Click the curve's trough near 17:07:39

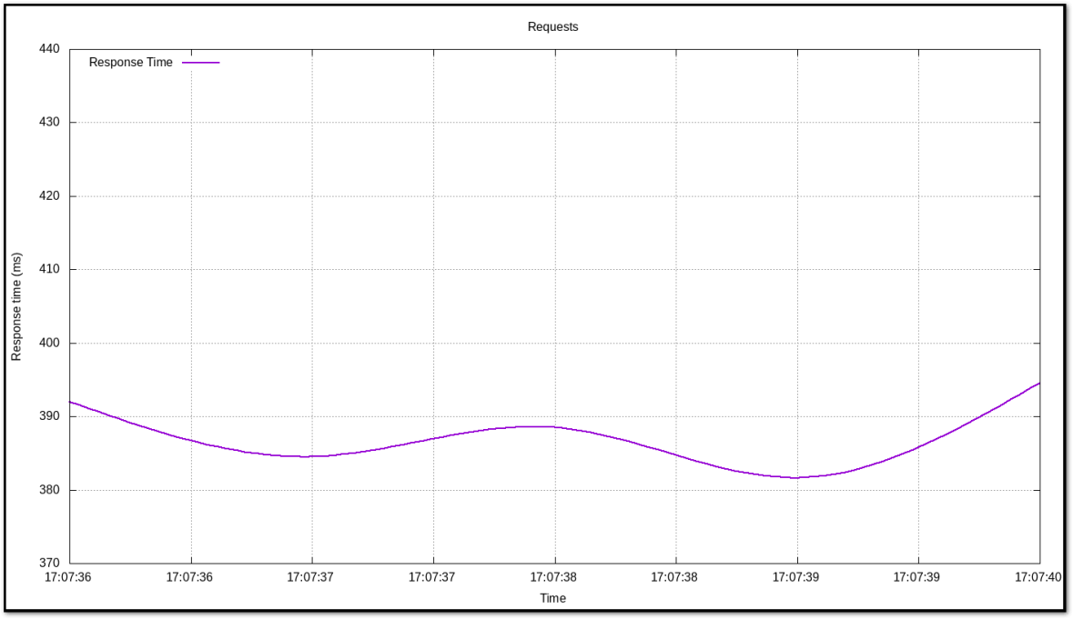[795, 476]
